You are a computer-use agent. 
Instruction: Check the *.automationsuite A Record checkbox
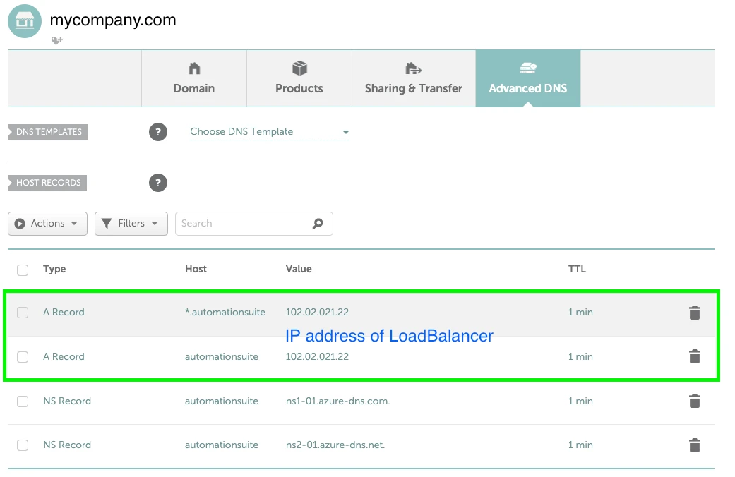(23, 313)
